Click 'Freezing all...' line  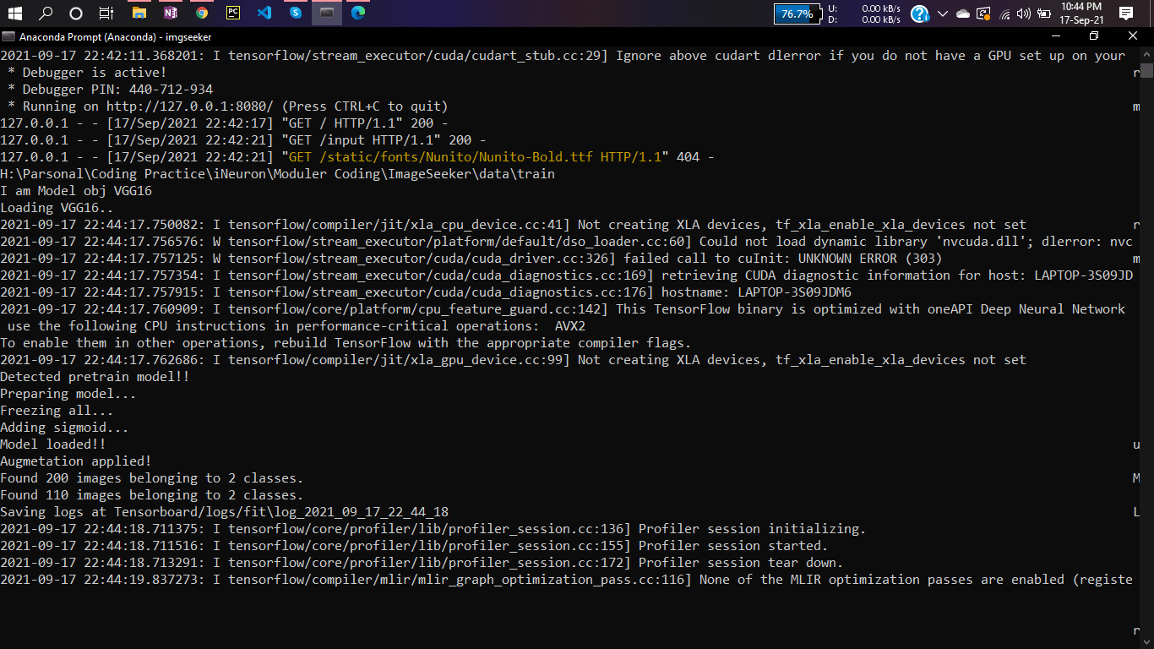(x=57, y=411)
